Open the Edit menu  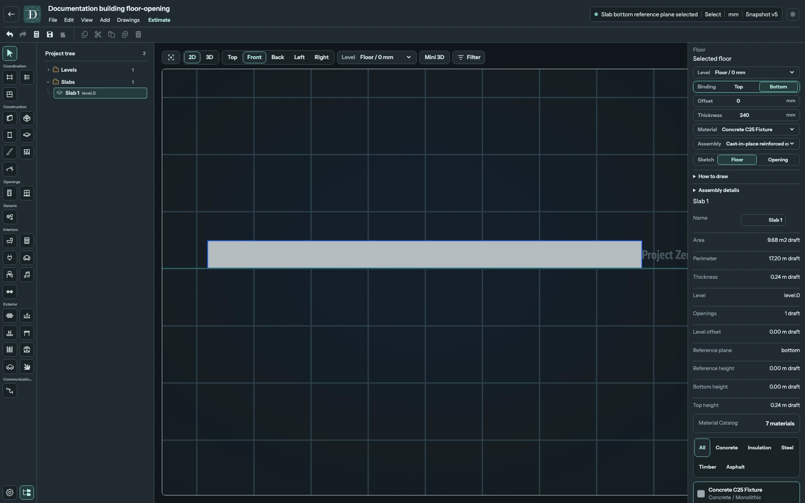pos(69,20)
